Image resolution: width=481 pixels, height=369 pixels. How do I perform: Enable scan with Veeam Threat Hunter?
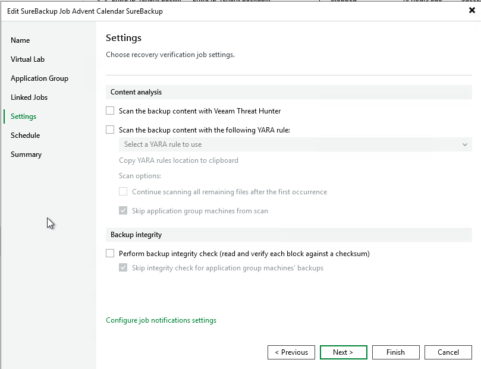110,111
